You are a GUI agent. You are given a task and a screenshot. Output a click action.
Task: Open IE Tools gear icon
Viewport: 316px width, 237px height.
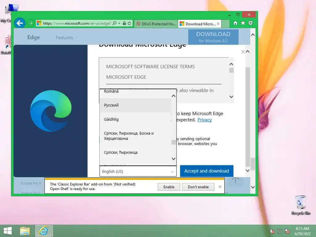click(251, 23)
